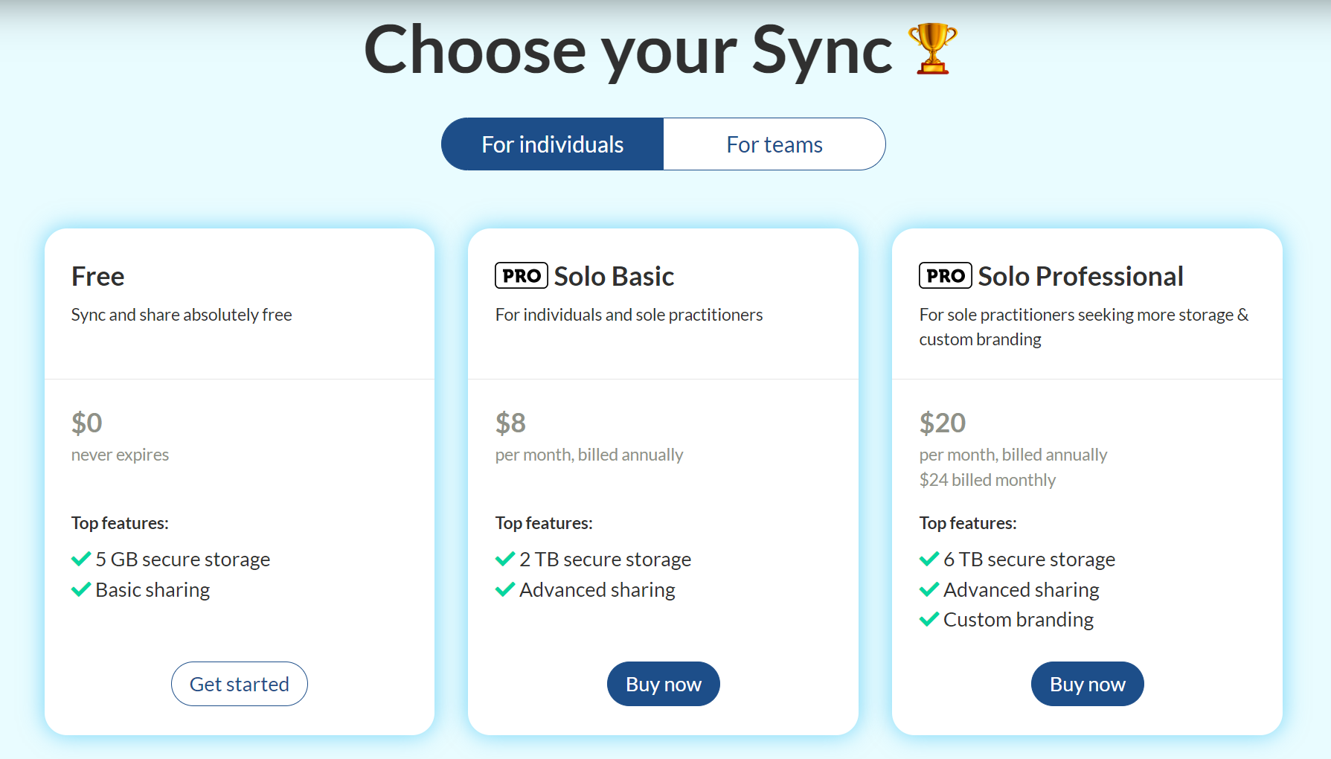The image size is (1331, 759).
Task: Click the Custom branding feature text
Action: 1019,619
